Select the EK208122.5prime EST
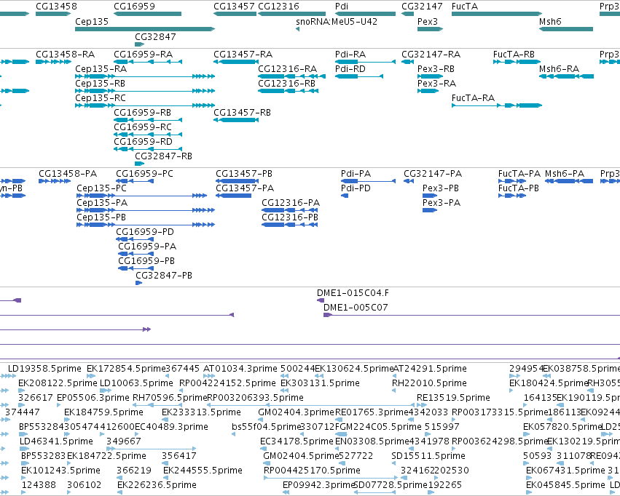This screenshot has width=620, height=496. coord(58,383)
